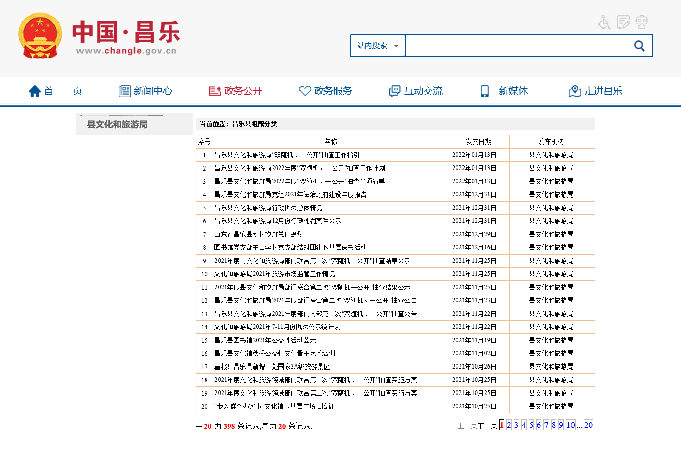This screenshot has width=681, height=450.
Task: Click the chat icon for 互动交流
Action: pos(394,91)
